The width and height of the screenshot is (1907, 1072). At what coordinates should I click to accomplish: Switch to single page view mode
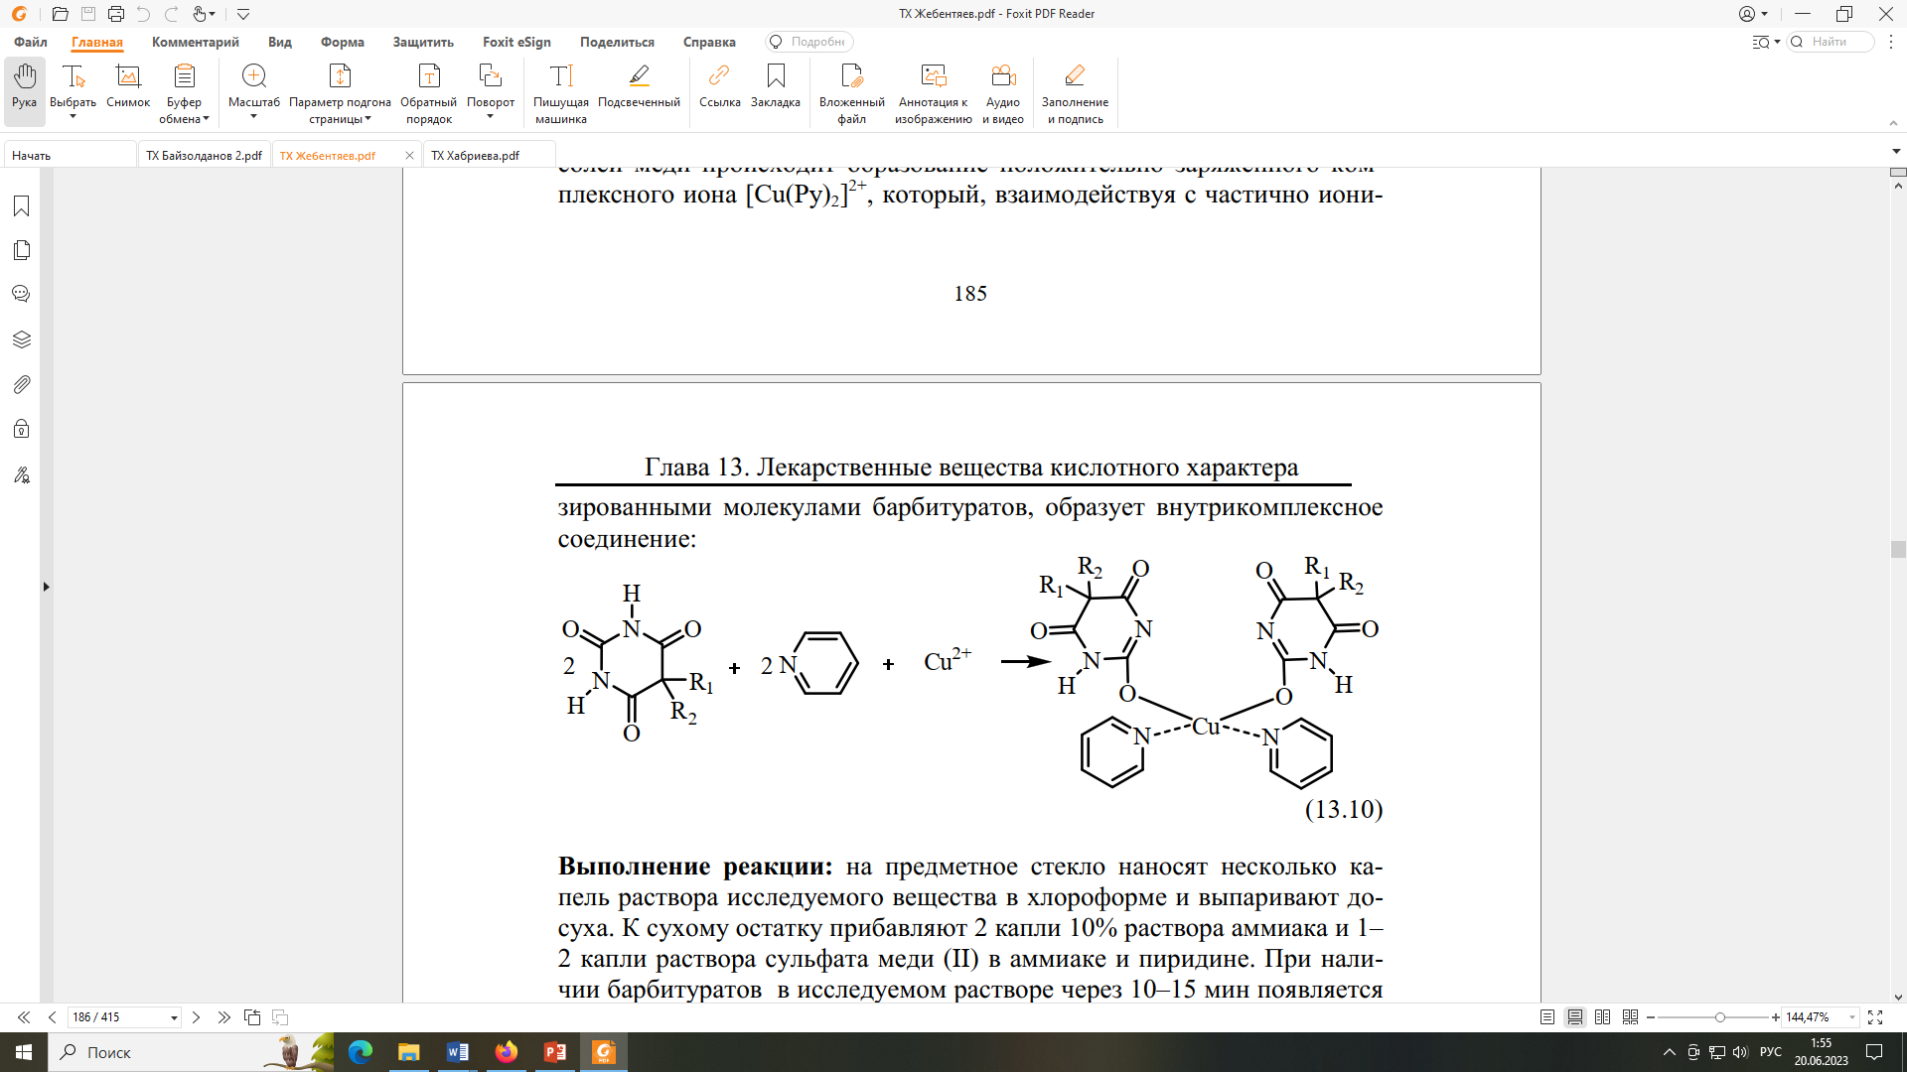tap(1547, 1017)
